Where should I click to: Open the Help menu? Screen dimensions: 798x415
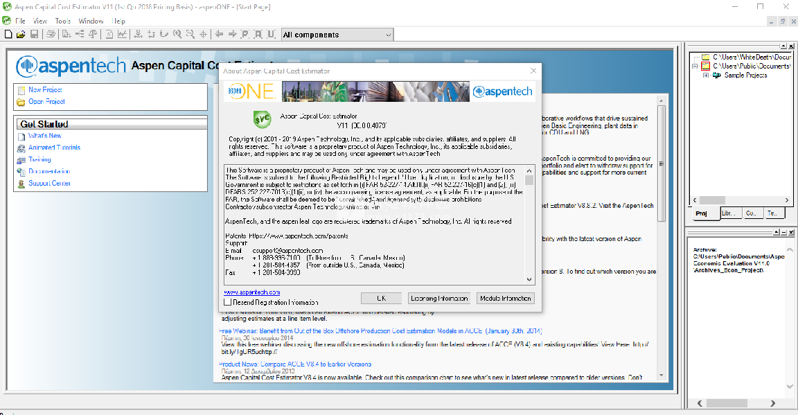click(118, 21)
